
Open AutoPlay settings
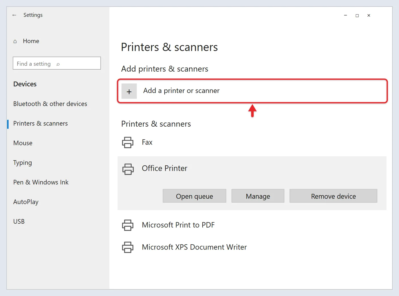click(x=26, y=202)
